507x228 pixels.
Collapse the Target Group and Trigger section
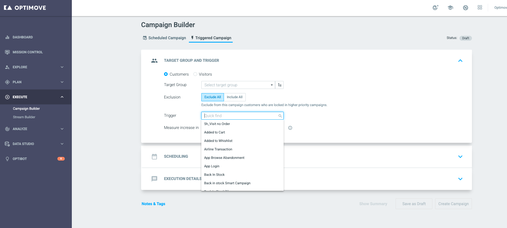click(x=460, y=61)
